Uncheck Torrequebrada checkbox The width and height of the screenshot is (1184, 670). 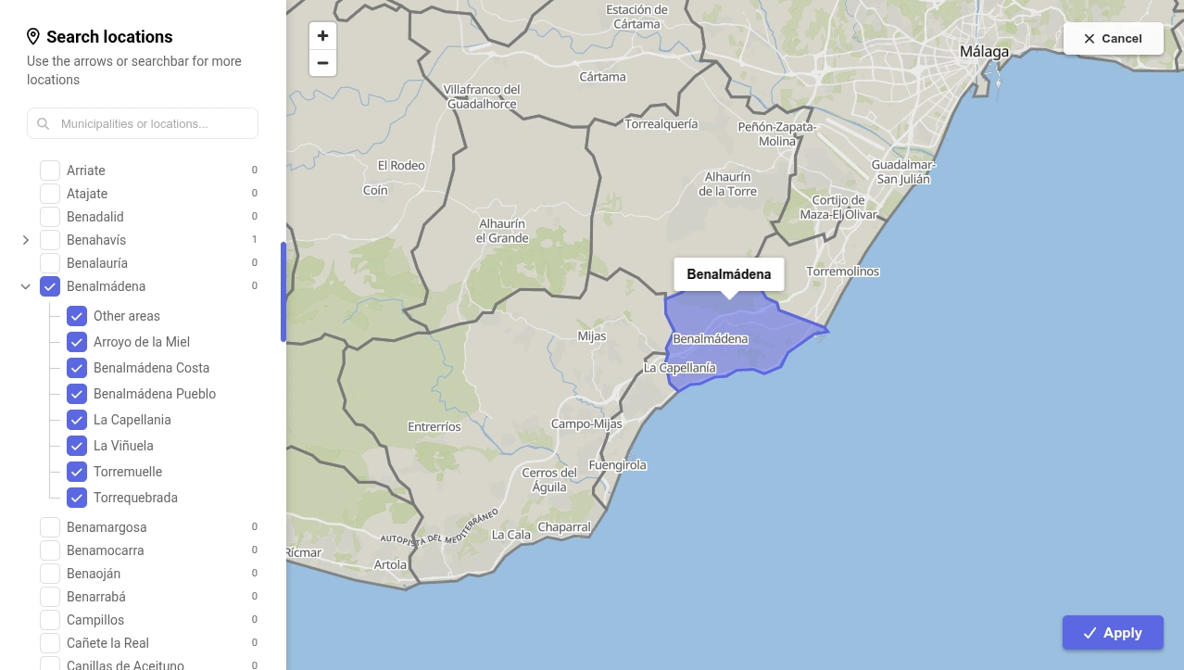tap(77, 498)
